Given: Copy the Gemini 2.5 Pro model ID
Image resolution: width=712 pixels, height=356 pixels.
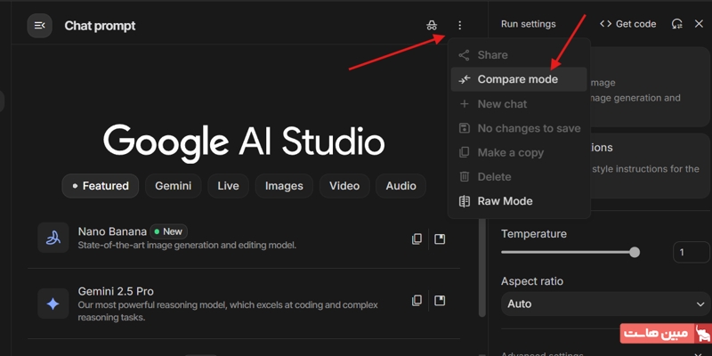Looking at the screenshot, I should 417,301.
